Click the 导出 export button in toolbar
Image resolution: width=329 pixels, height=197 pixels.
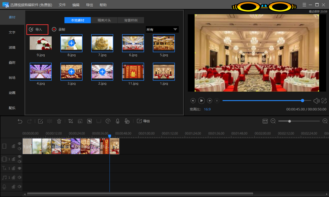pyautogui.click(x=143, y=121)
